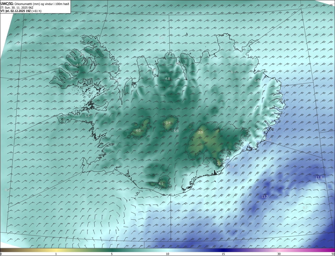Click the 4.5 value in the Westfjords
Image resolution: width=335 pixels, height=256 pixels.
coord(79,65)
